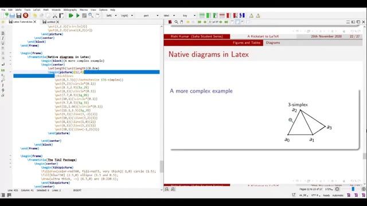Close document with the red X icon

point(26,15)
